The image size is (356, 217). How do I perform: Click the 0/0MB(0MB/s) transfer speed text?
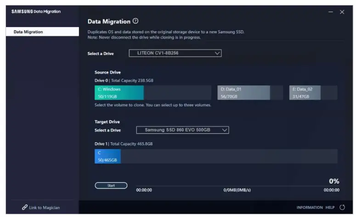(237, 190)
